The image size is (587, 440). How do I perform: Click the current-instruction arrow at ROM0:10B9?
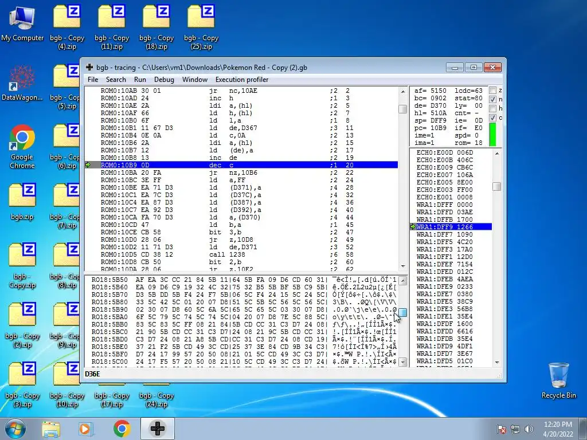[88, 165]
